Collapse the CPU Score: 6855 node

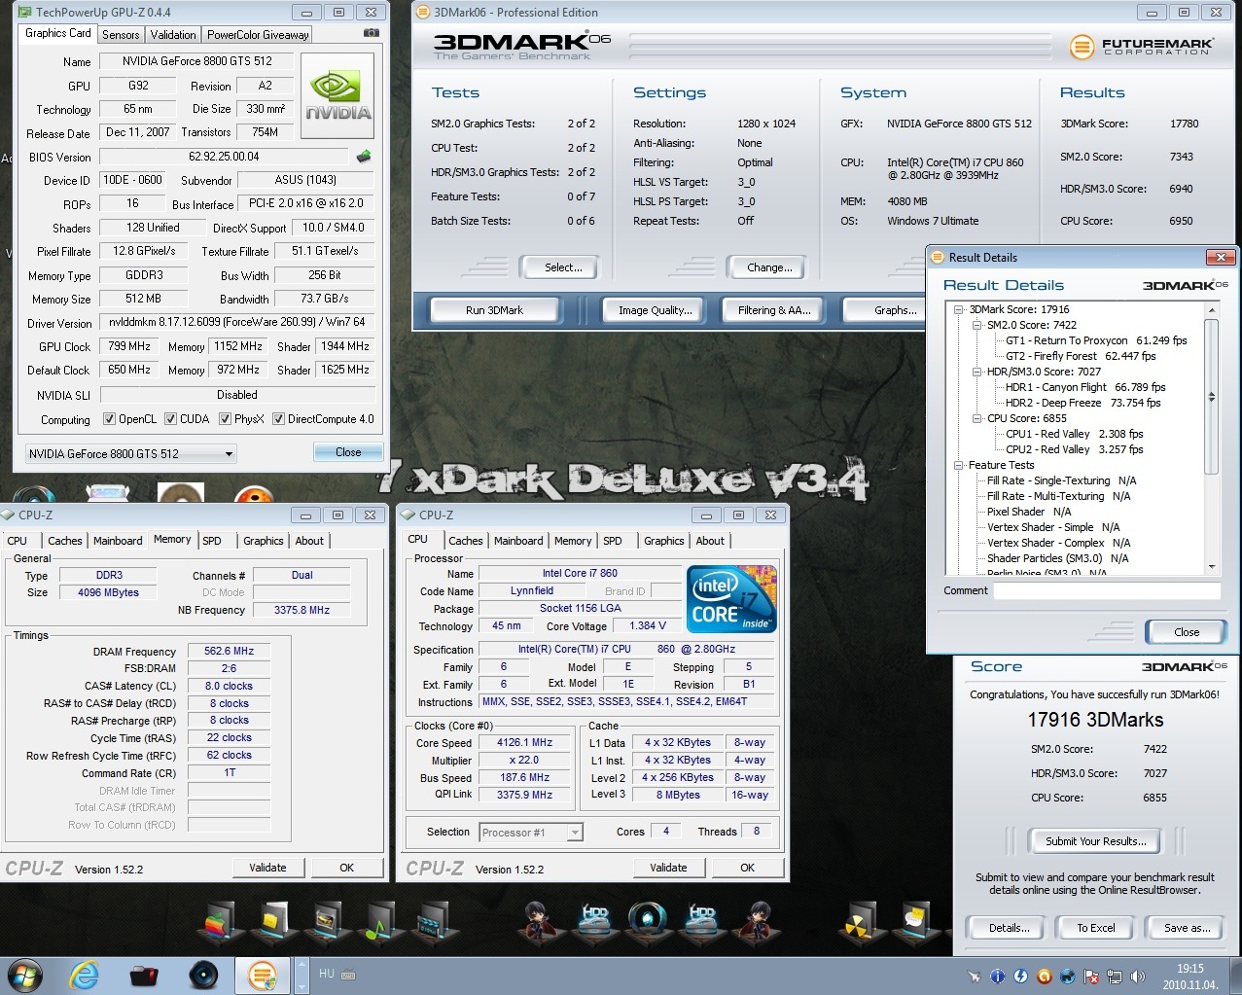977,418
